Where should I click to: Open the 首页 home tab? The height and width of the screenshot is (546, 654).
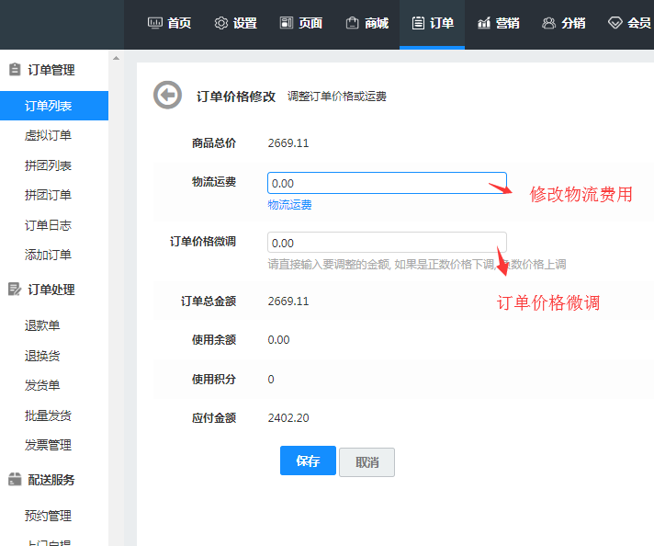pyautogui.click(x=169, y=23)
